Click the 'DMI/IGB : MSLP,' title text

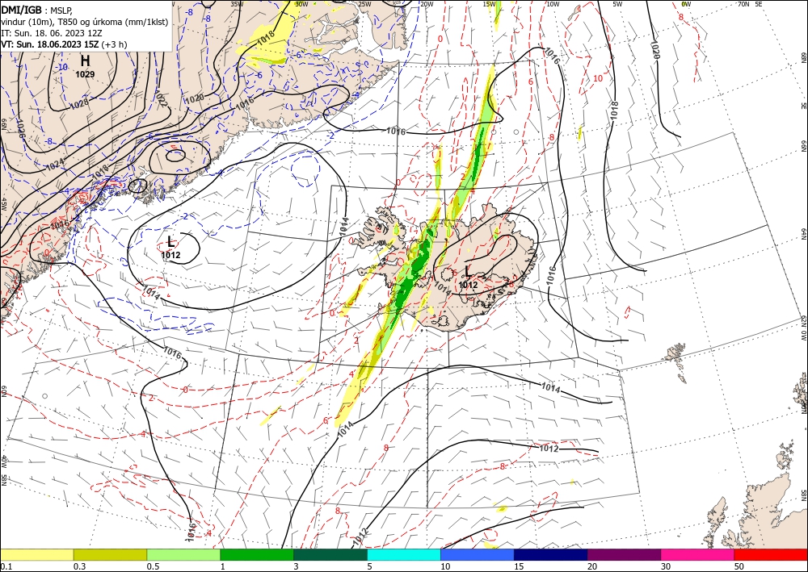pos(36,9)
